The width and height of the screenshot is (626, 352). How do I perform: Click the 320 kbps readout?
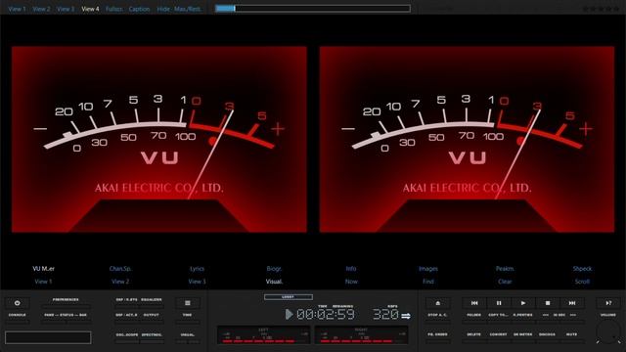385,315
